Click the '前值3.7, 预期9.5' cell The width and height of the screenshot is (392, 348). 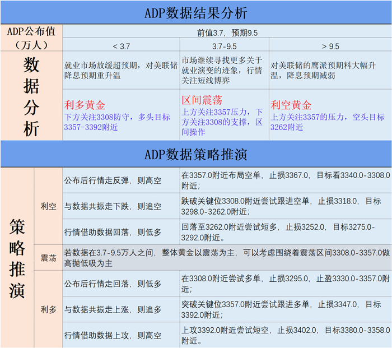(227, 31)
